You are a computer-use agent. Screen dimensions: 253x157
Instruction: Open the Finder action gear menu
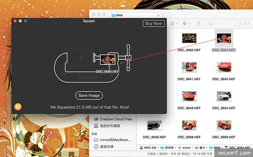186,24
